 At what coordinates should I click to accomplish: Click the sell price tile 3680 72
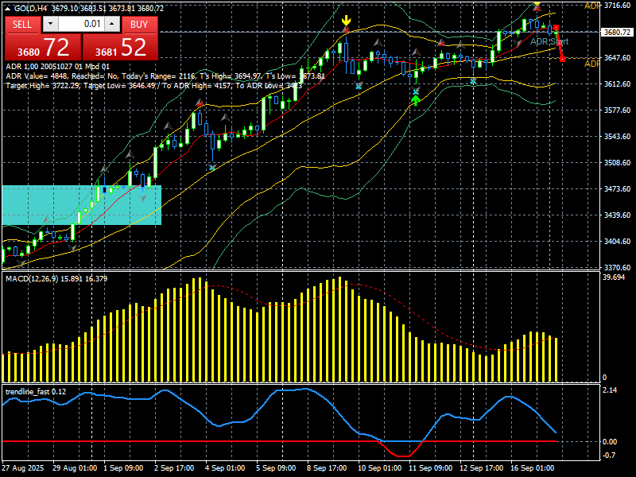pyautogui.click(x=43, y=48)
